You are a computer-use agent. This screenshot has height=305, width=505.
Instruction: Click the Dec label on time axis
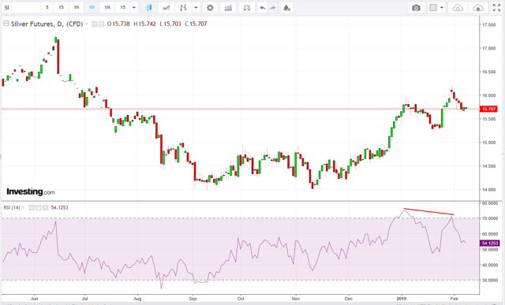click(x=349, y=299)
